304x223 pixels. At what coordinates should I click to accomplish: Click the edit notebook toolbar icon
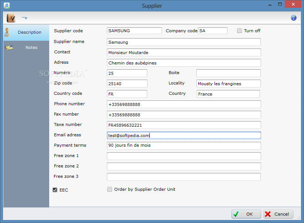(11, 18)
